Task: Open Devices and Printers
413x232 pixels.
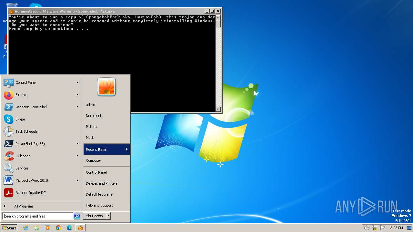Action: pos(106,183)
